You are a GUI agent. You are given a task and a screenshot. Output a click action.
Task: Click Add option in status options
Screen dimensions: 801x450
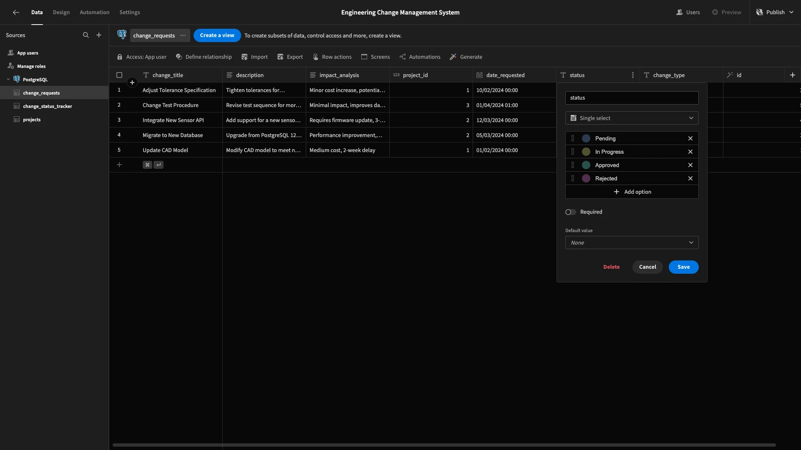coord(632,192)
